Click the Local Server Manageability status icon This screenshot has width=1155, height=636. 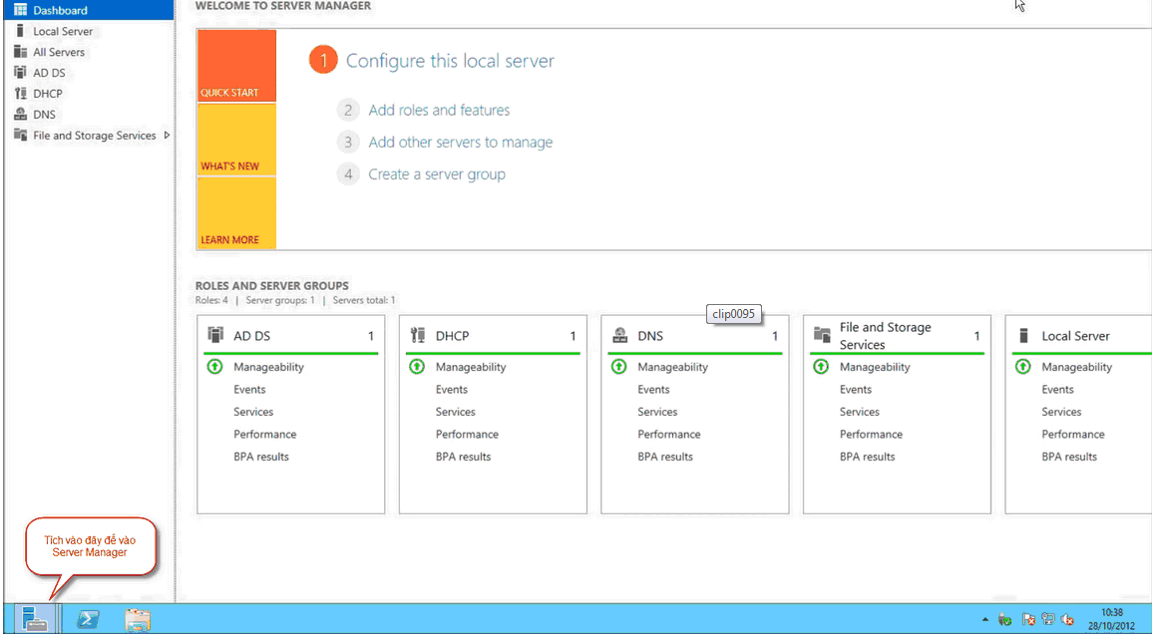point(1023,367)
